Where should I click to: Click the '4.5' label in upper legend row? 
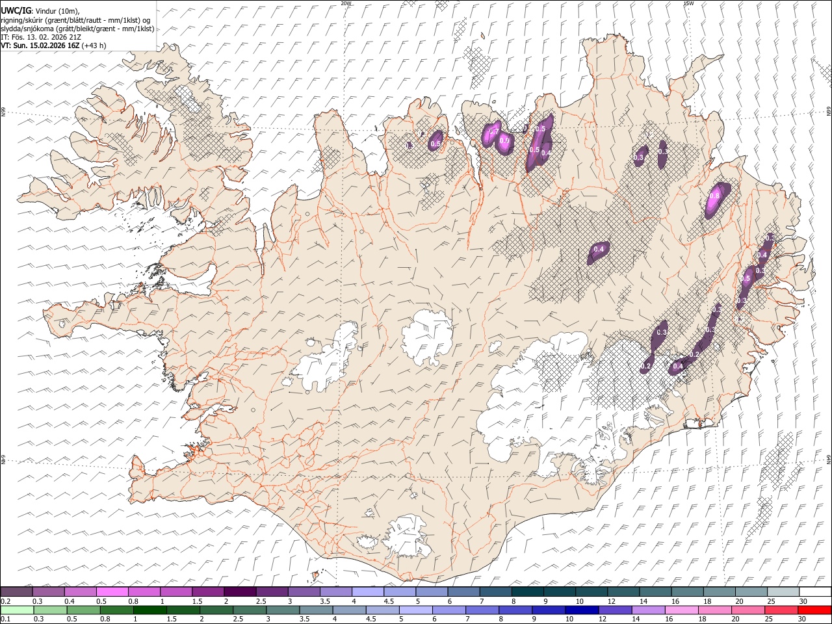click(389, 601)
